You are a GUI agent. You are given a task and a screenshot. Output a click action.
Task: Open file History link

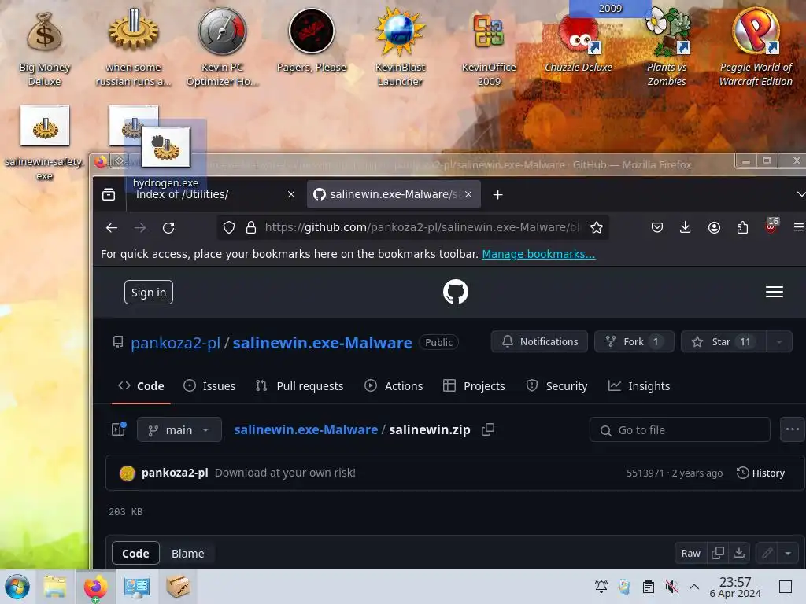pyautogui.click(x=761, y=473)
